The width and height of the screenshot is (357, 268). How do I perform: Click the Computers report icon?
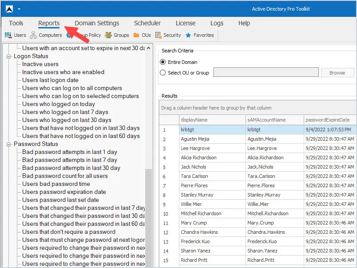click(33, 35)
